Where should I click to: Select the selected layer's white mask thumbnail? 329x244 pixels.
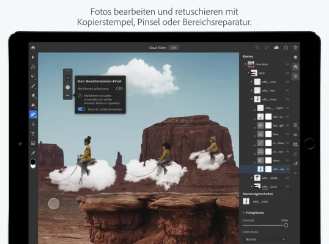point(268,169)
